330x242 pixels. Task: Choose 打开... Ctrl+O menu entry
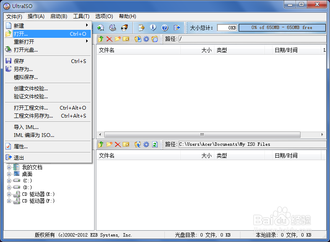[x=48, y=34]
